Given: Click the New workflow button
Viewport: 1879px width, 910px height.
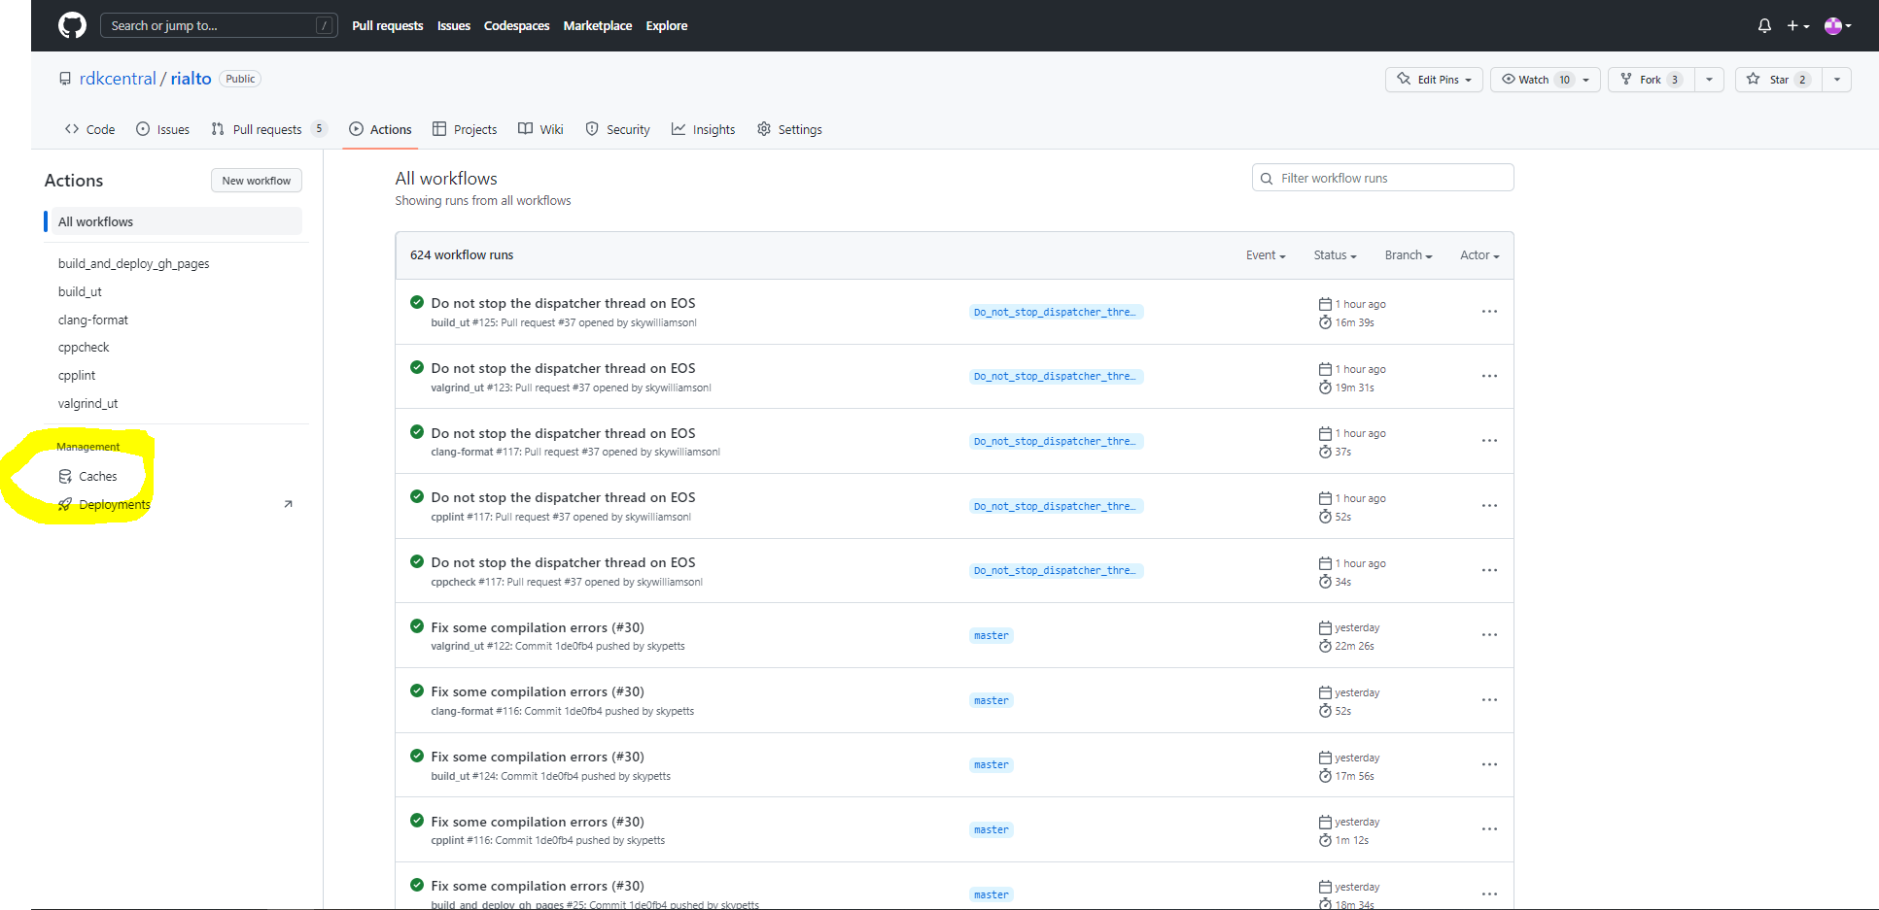Looking at the screenshot, I should point(256,181).
